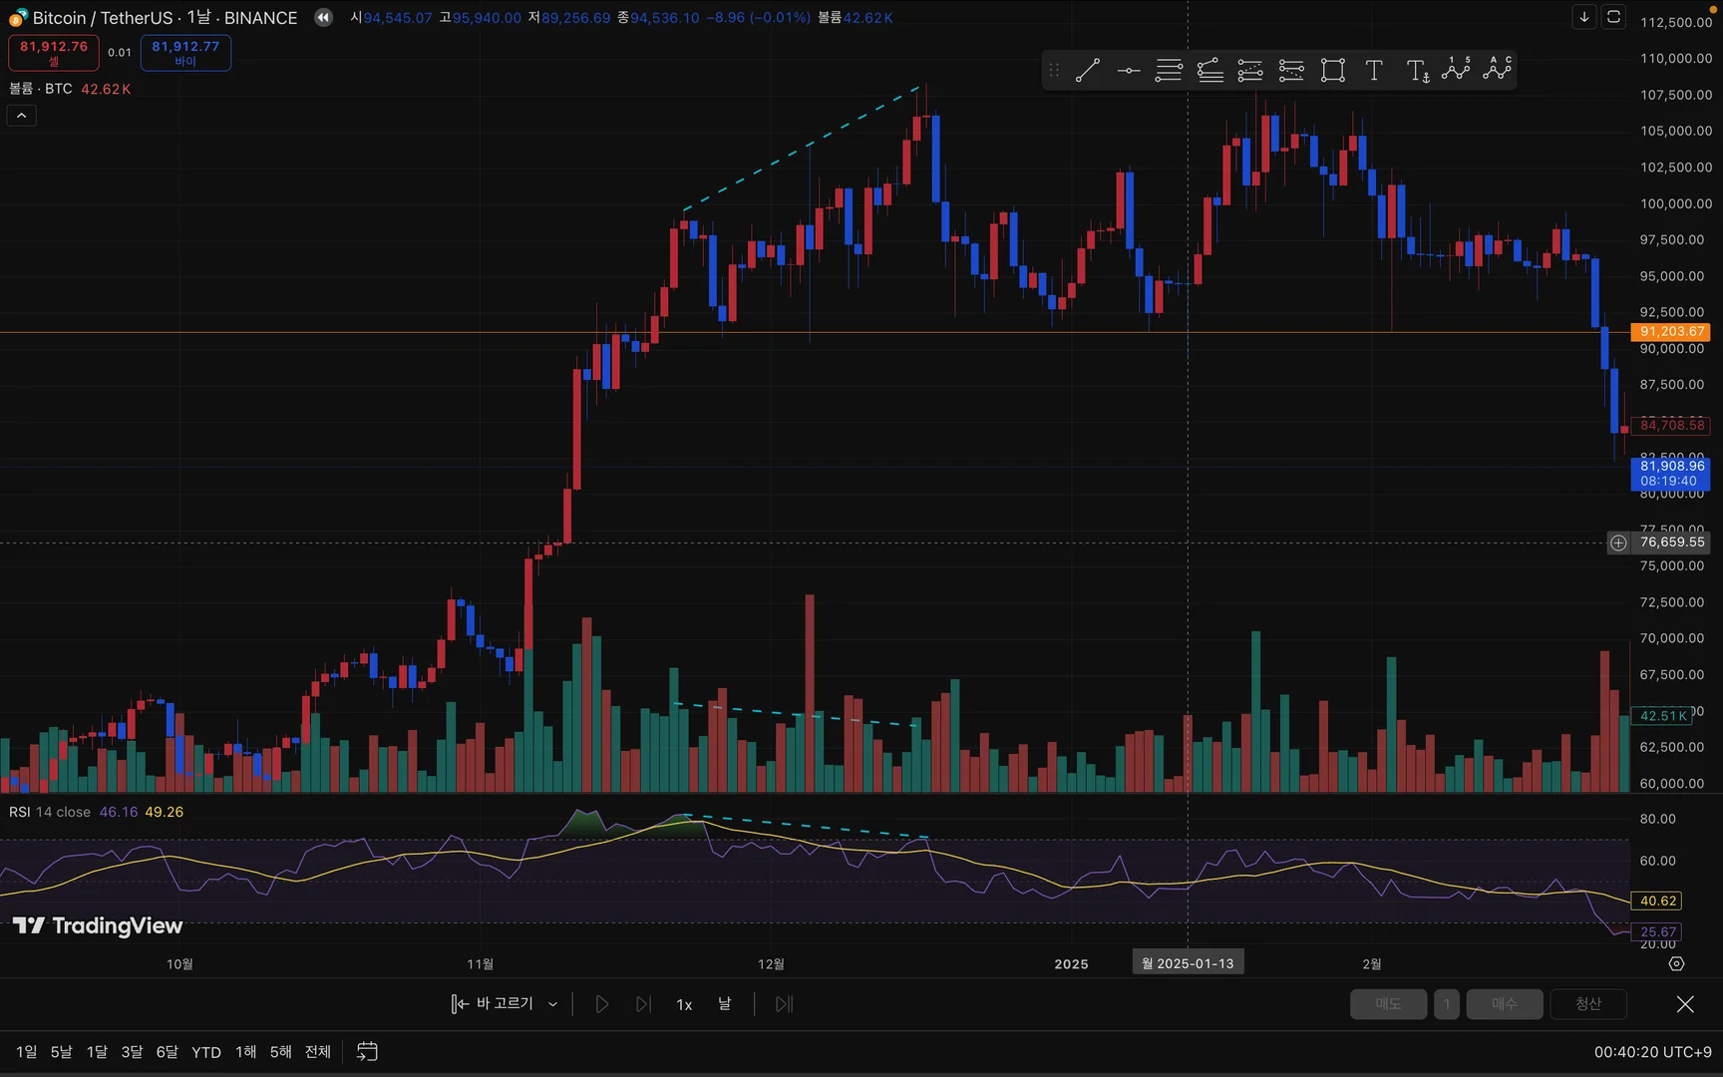Select the YTD time range
Viewport: 1723px width, 1077px height.
pyautogui.click(x=206, y=1052)
